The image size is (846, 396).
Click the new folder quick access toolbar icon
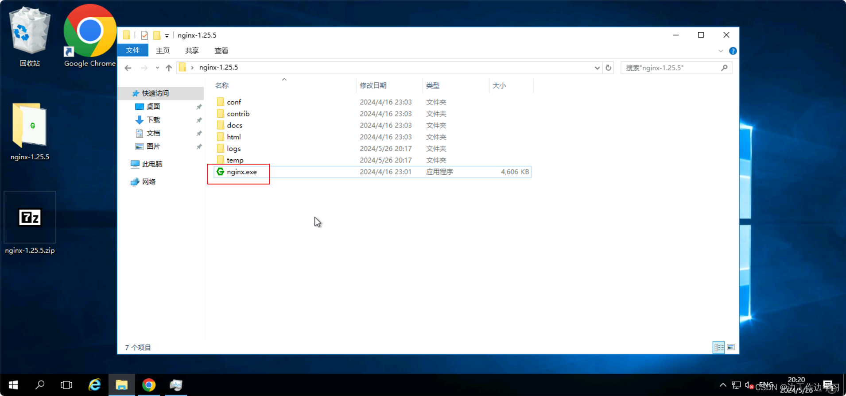click(x=157, y=35)
